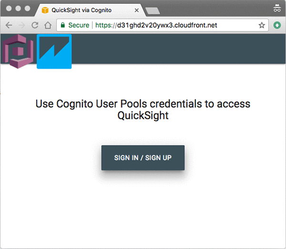Click the purple Amazon Cognito logo

click(x=18, y=52)
